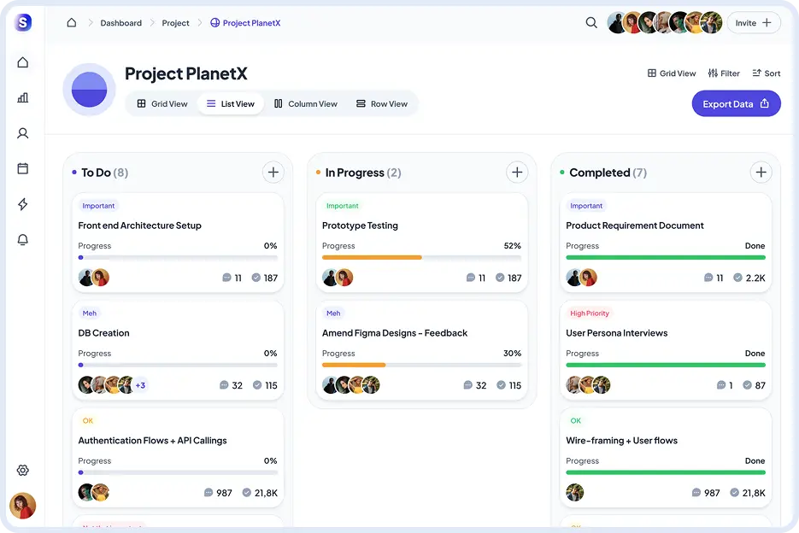Toggle the Filter option in top right
The height and width of the screenshot is (533, 799).
point(724,73)
